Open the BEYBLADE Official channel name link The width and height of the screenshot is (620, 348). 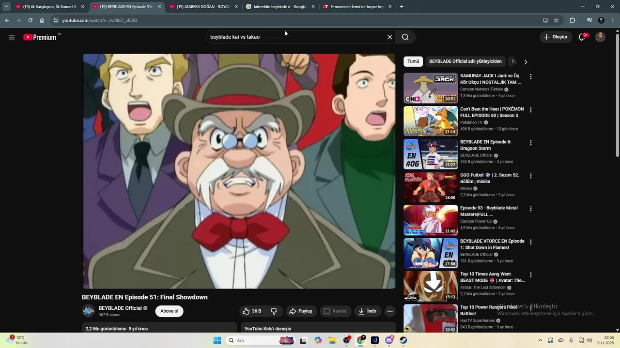pyautogui.click(x=120, y=308)
